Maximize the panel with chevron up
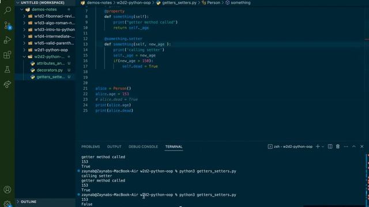Screen dimensions: 369x207 click(x=353, y=147)
